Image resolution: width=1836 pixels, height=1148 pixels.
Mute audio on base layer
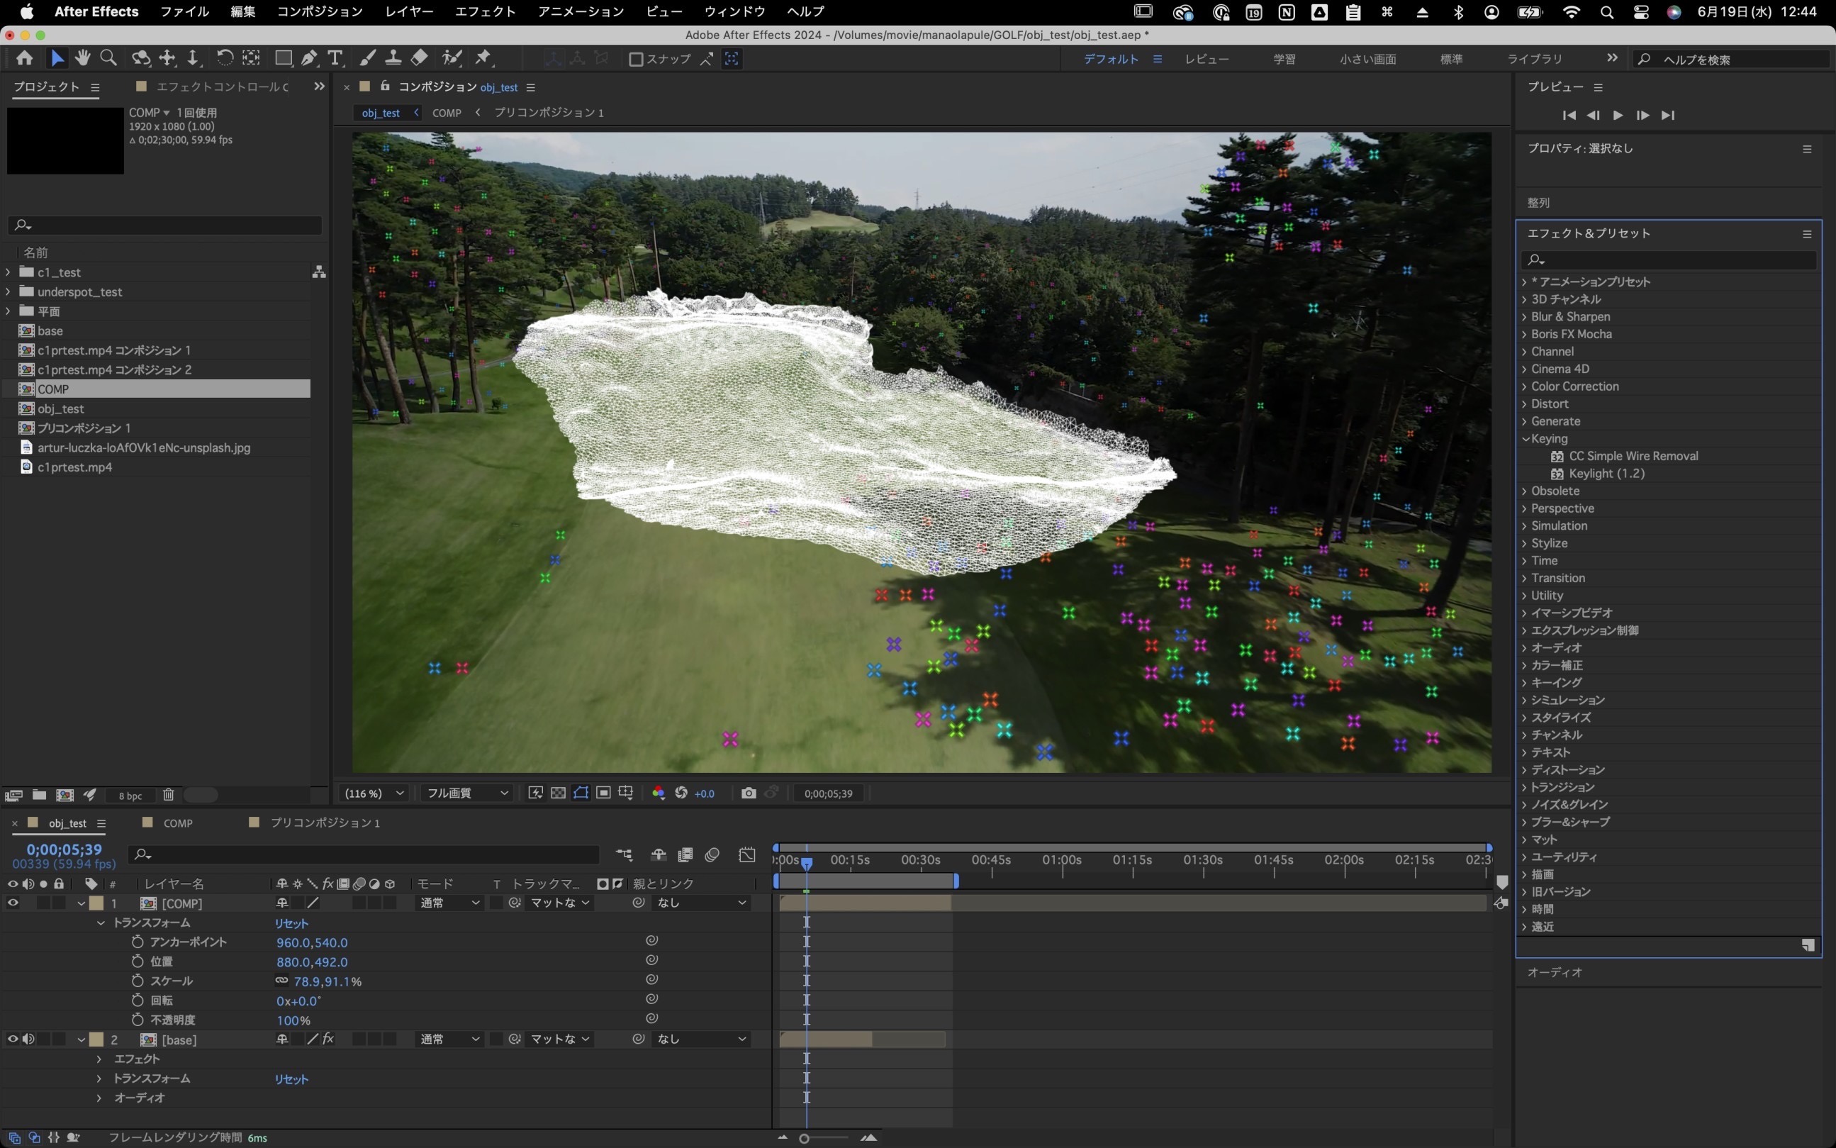pyautogui.click(x=28, y=1039)
